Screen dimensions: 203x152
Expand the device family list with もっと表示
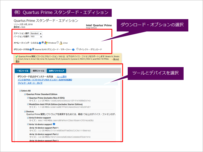(x=116, y=59)
